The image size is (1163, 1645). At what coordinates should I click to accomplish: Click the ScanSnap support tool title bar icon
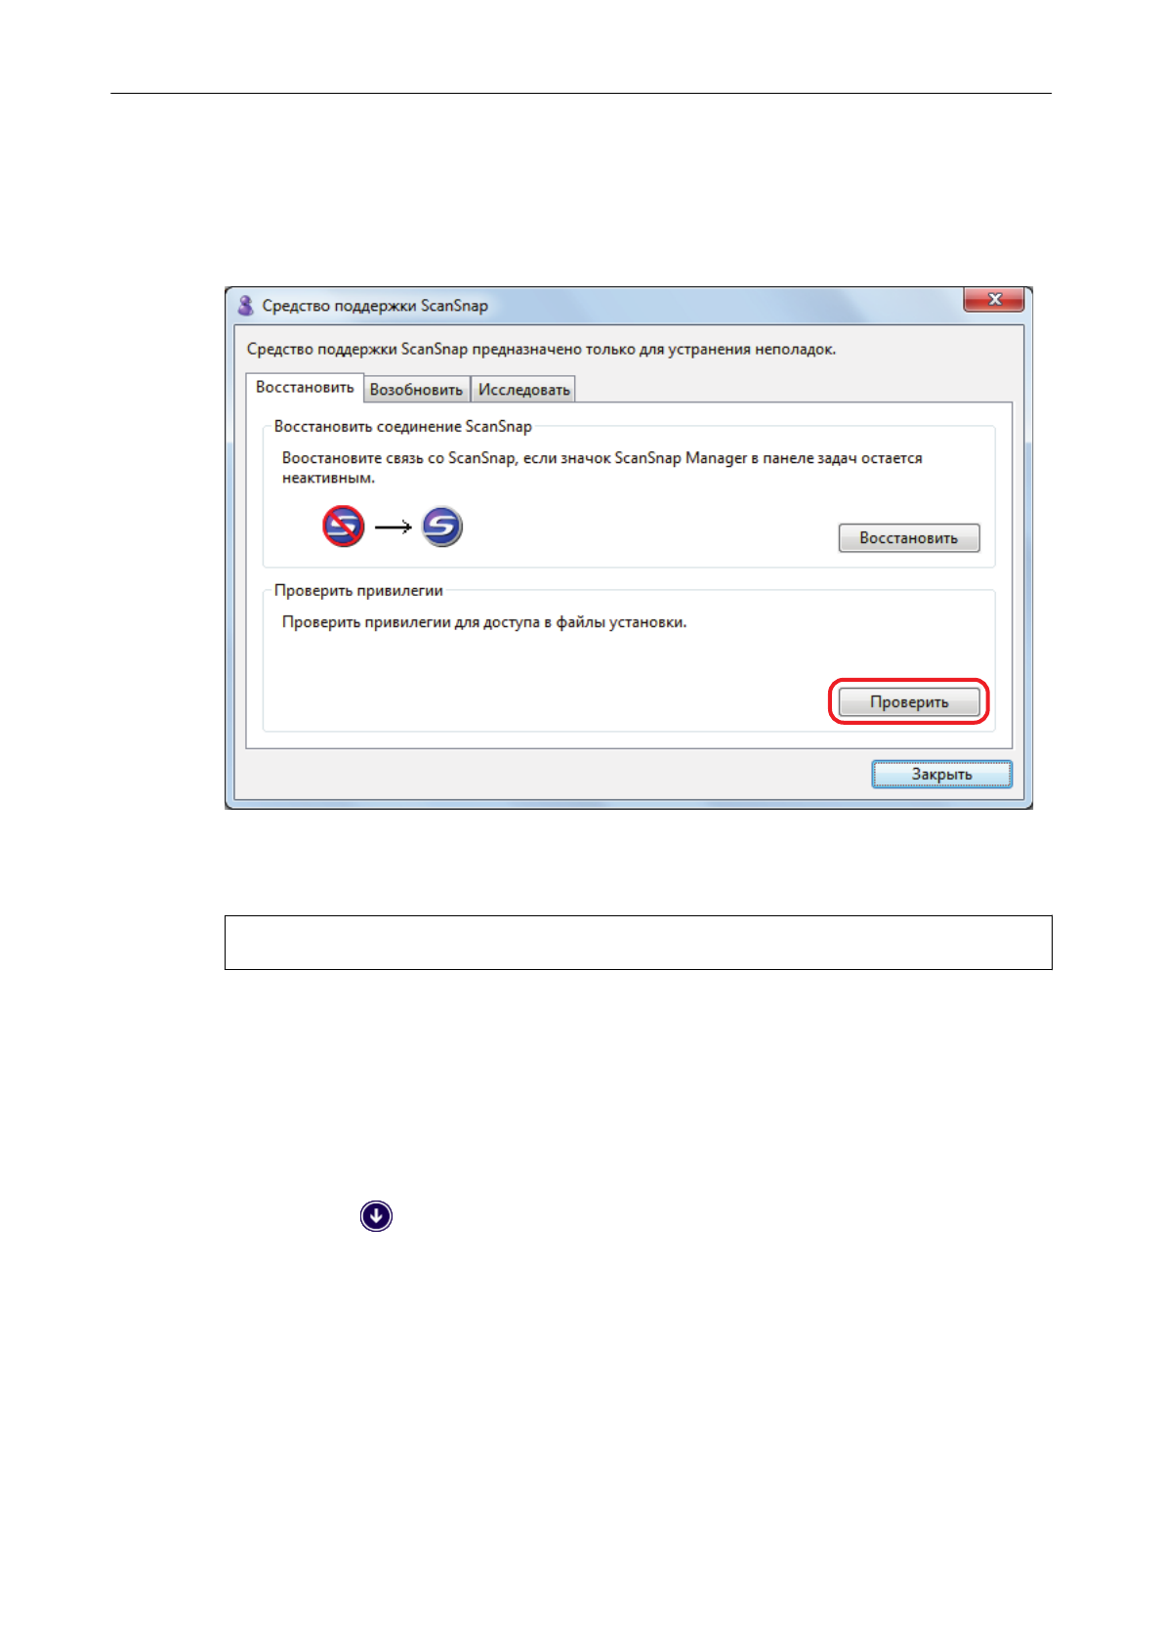[x=246, y=306]
